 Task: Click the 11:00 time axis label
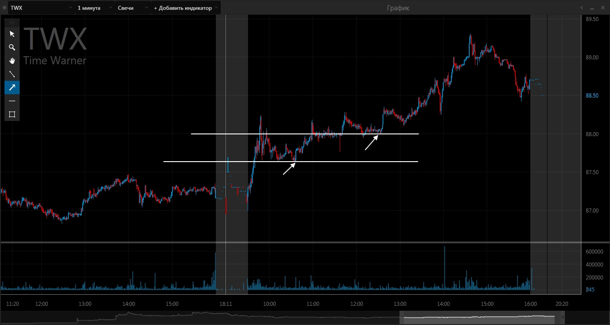coord(313,304)
